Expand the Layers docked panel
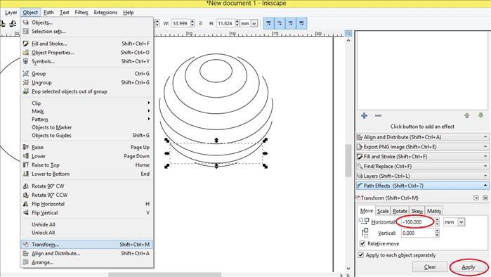Image resolution: width=491 pixels, height=277 pixels. [x=423, y=176]
